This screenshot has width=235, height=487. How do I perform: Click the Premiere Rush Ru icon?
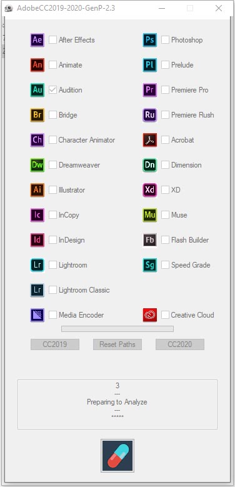(x=150, y=115)
